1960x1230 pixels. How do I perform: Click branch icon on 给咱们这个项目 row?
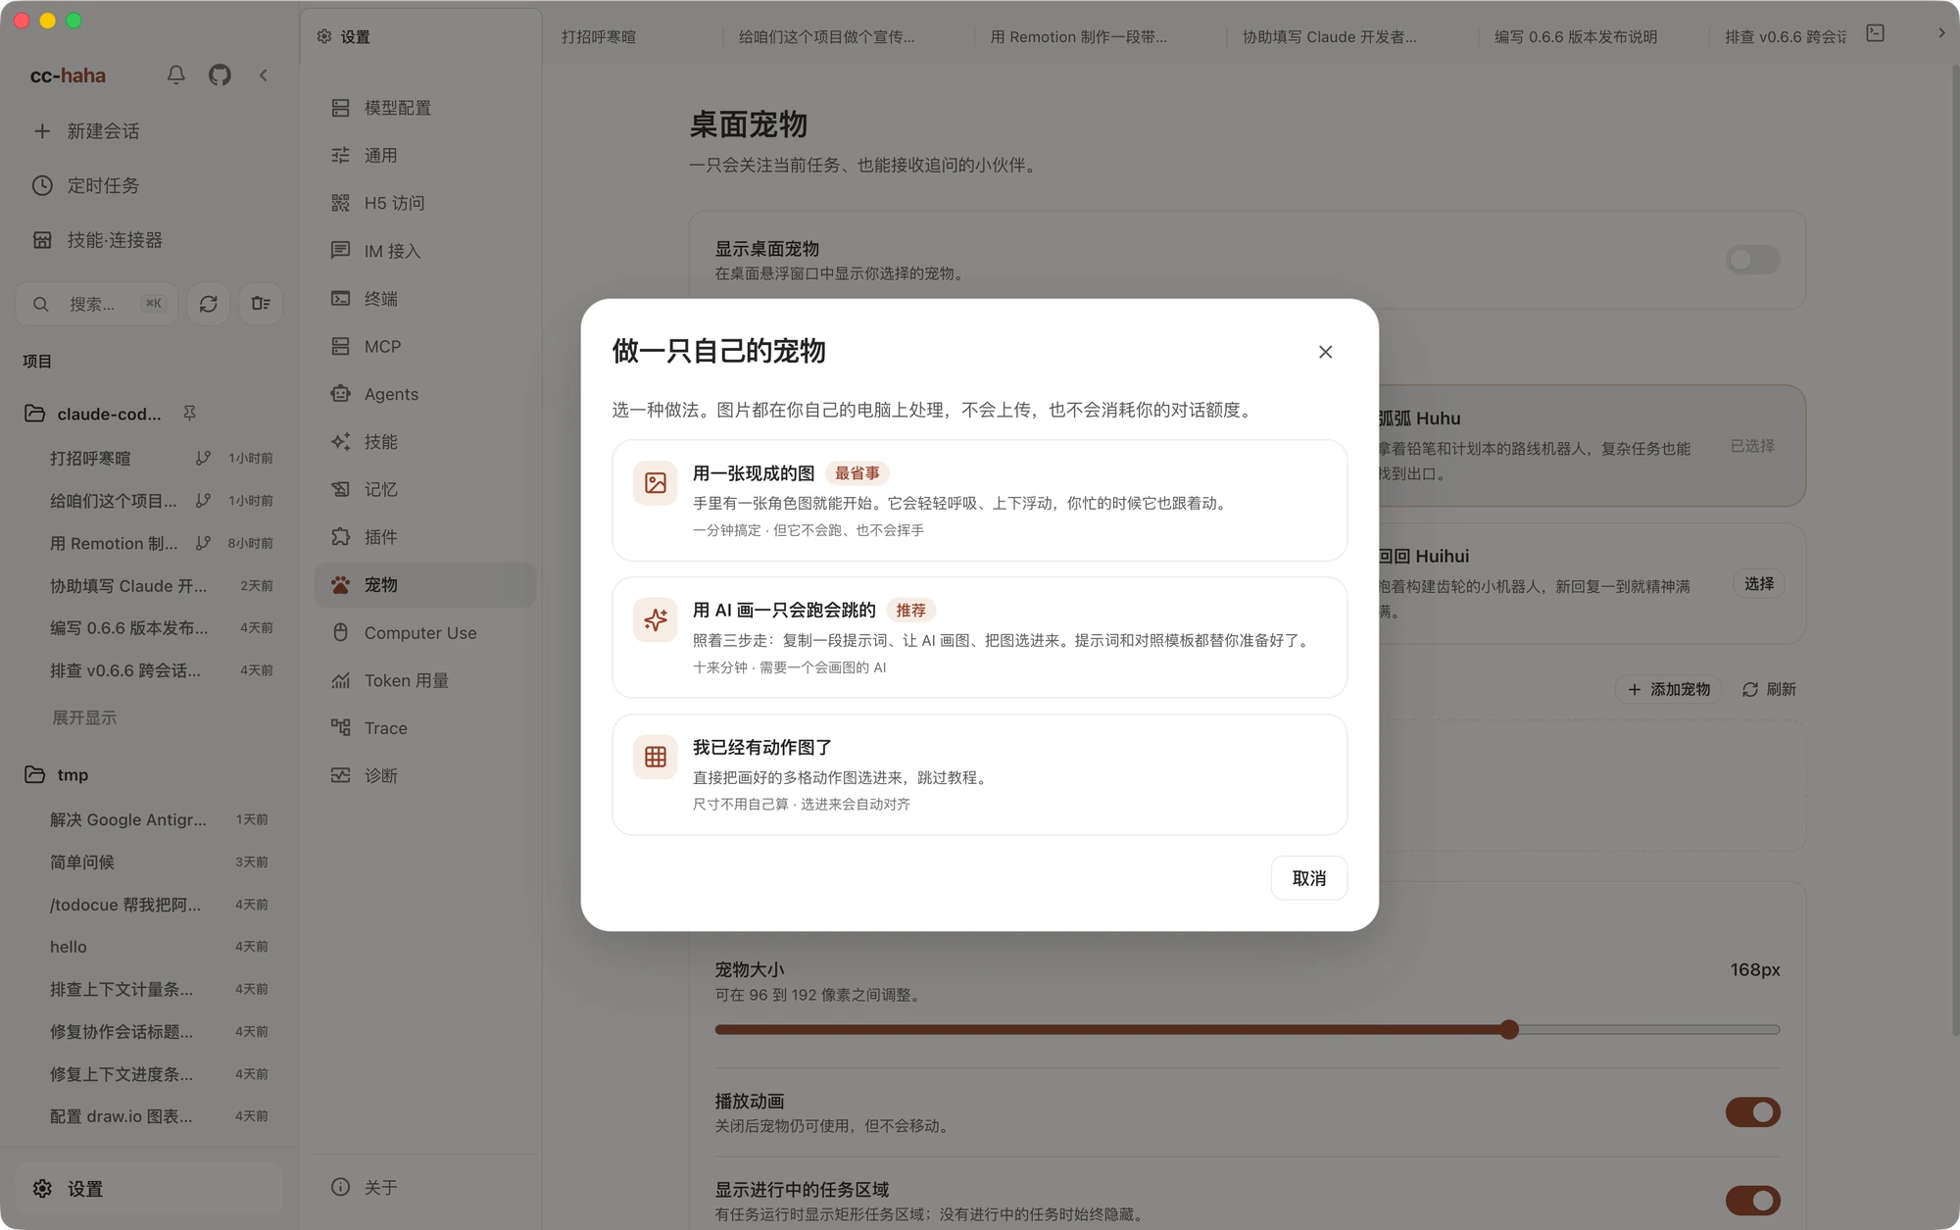coord(203,501)
